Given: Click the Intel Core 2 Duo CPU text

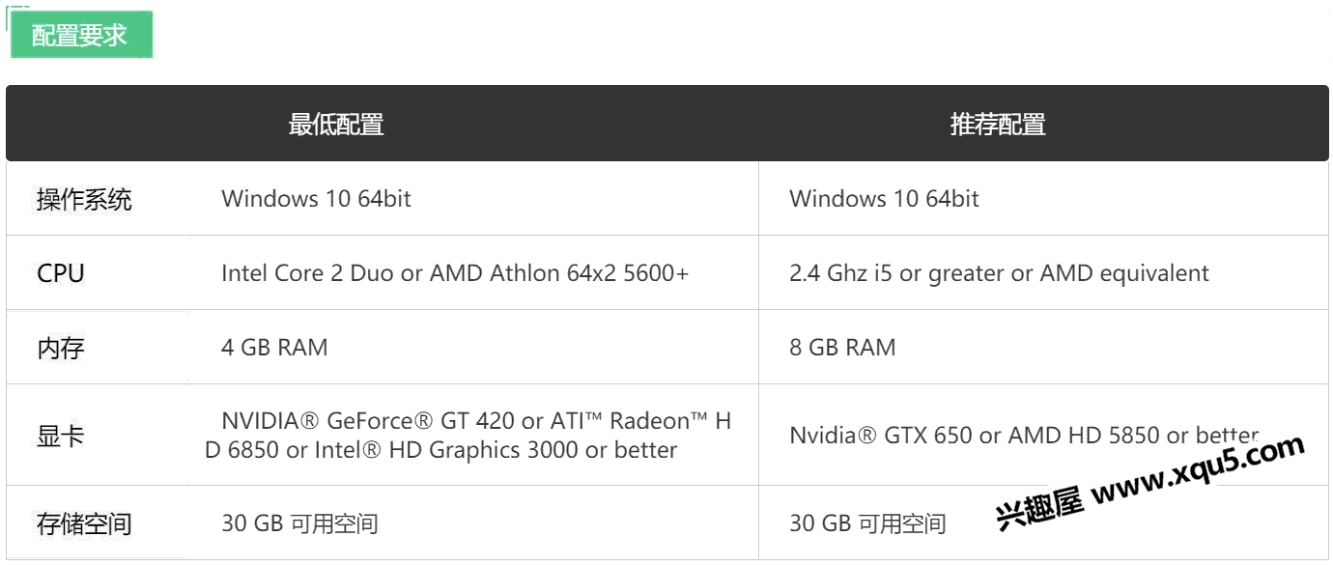Looking at the screenshot, I should pyautogui.click(x=455, y=273).
